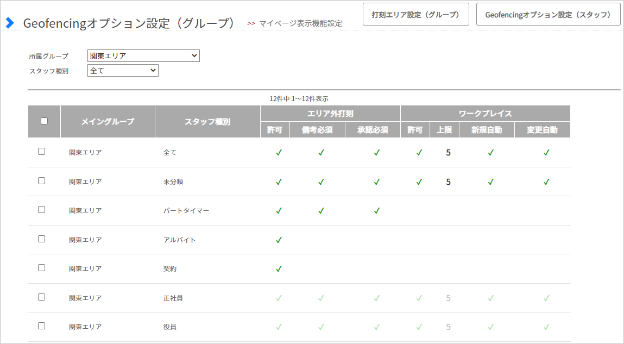Viewport: 624px width, 344px height.
Task: Click the メイングループ column header
Action: 108,121
